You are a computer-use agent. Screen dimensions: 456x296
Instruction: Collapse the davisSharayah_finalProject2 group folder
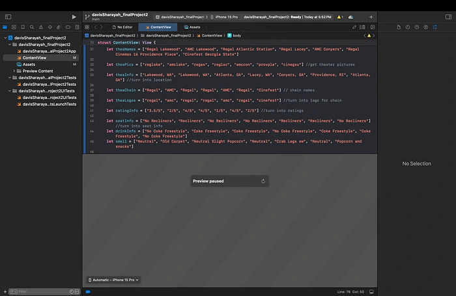pyautogui.click(x=10, y=44)
